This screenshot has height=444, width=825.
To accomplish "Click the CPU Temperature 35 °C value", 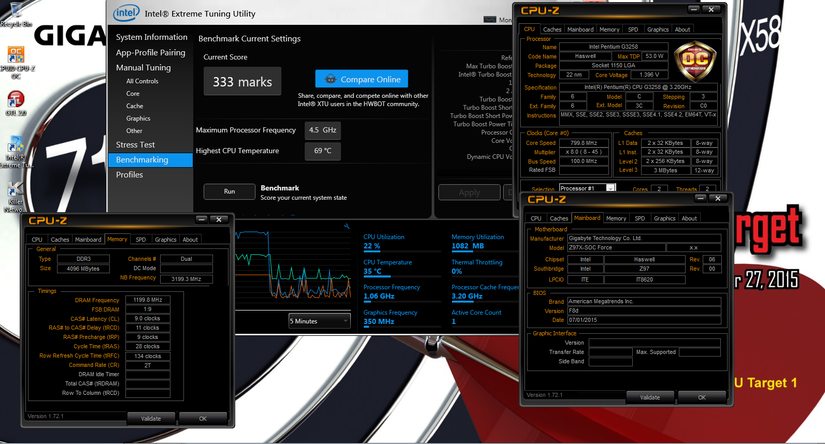I will 373,272.
